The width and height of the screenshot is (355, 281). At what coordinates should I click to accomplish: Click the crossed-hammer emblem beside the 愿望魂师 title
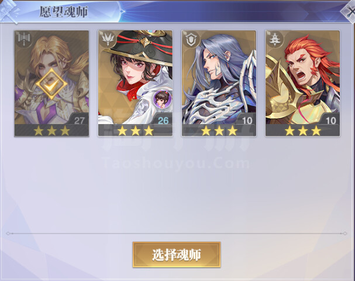9,11
